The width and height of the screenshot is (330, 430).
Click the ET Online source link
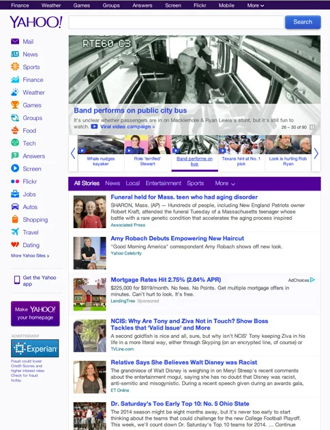pyautogui.click(x=120, y=390)
